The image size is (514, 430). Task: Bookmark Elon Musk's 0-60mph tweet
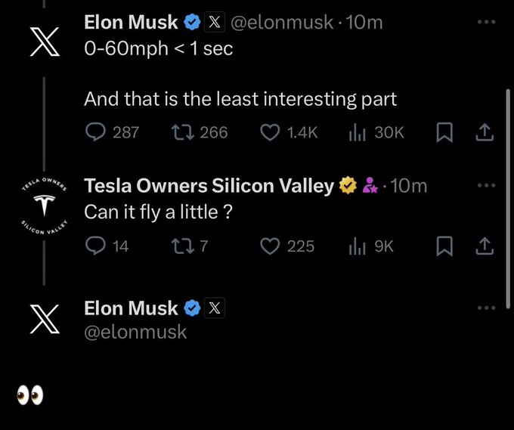(444, 132)
